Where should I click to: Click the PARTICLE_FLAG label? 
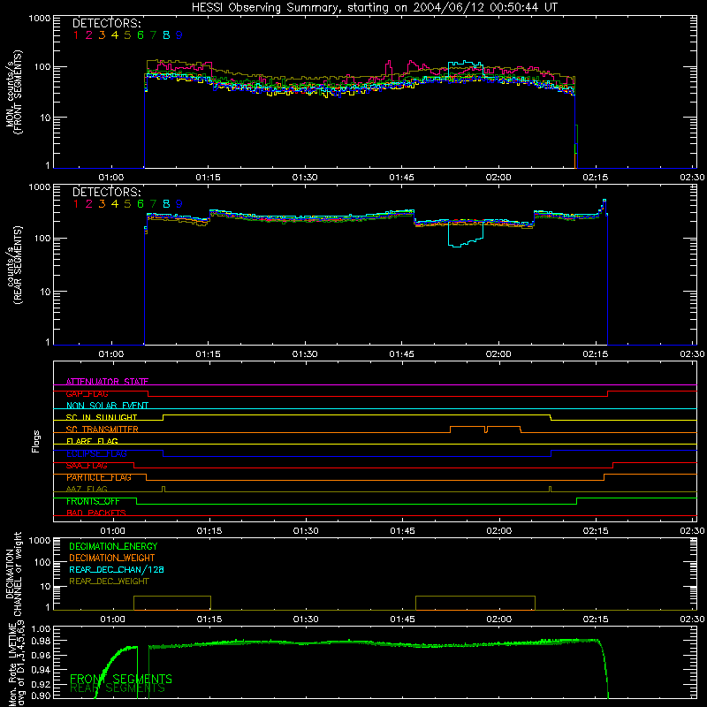coord(99,477)
